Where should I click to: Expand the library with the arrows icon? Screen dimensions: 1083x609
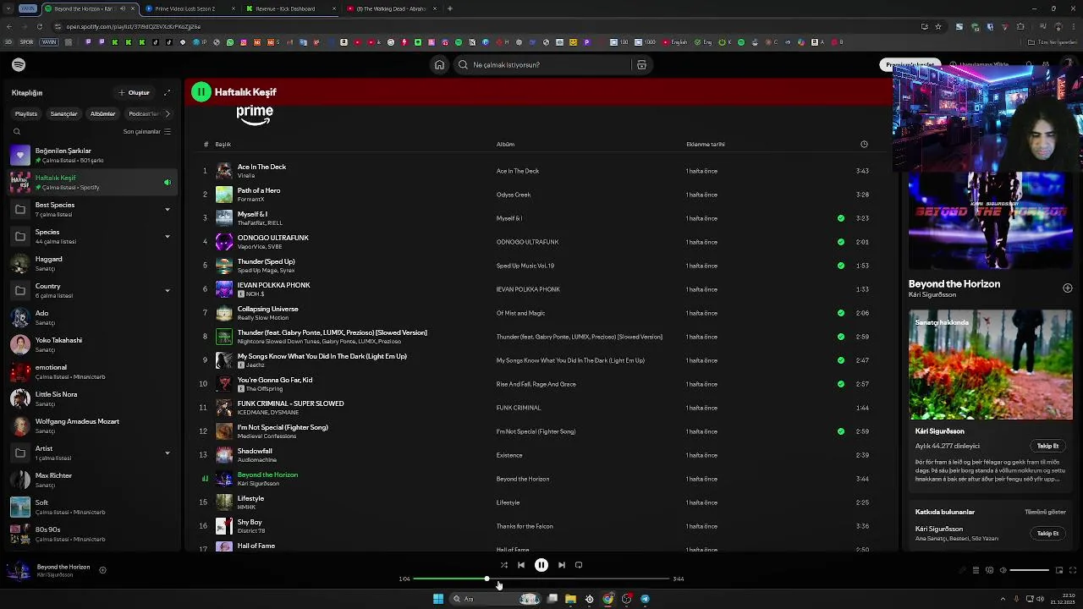point(167,93)
